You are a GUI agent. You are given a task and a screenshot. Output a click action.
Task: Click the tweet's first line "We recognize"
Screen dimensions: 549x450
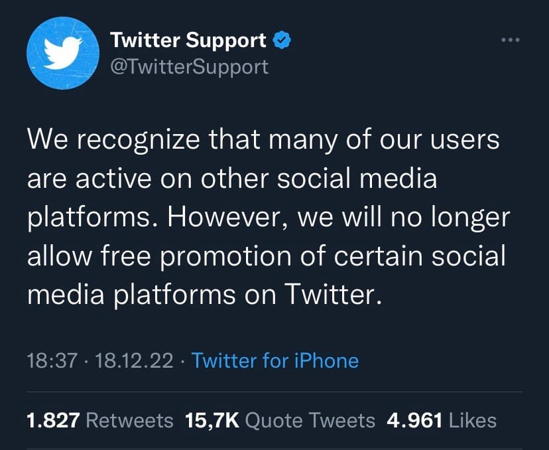point(114,140)
